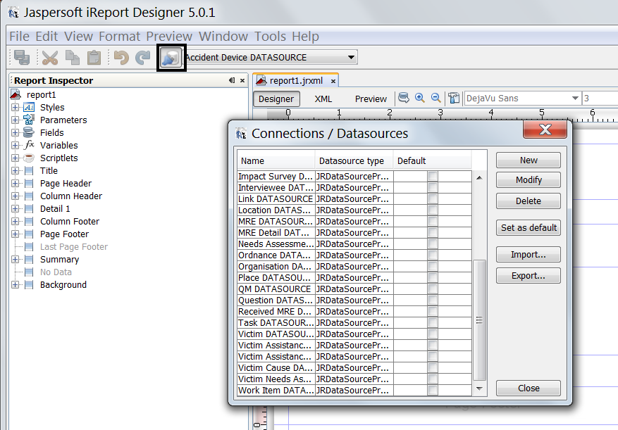Click the Paste clipboard icon
The width and height of the screenshot is (618, 430).
coord(94,57)
